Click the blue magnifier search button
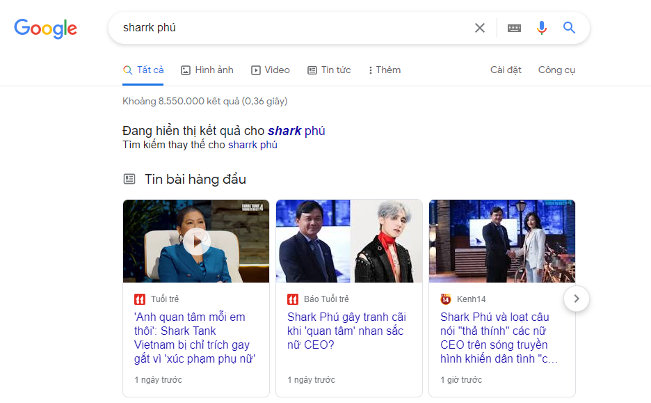The height and width of the screenshot is (403, 651). pos(569,28)
